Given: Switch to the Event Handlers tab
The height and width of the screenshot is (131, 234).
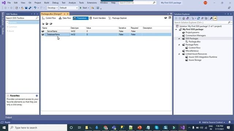Looking at the screenshot, I should 98,18.
